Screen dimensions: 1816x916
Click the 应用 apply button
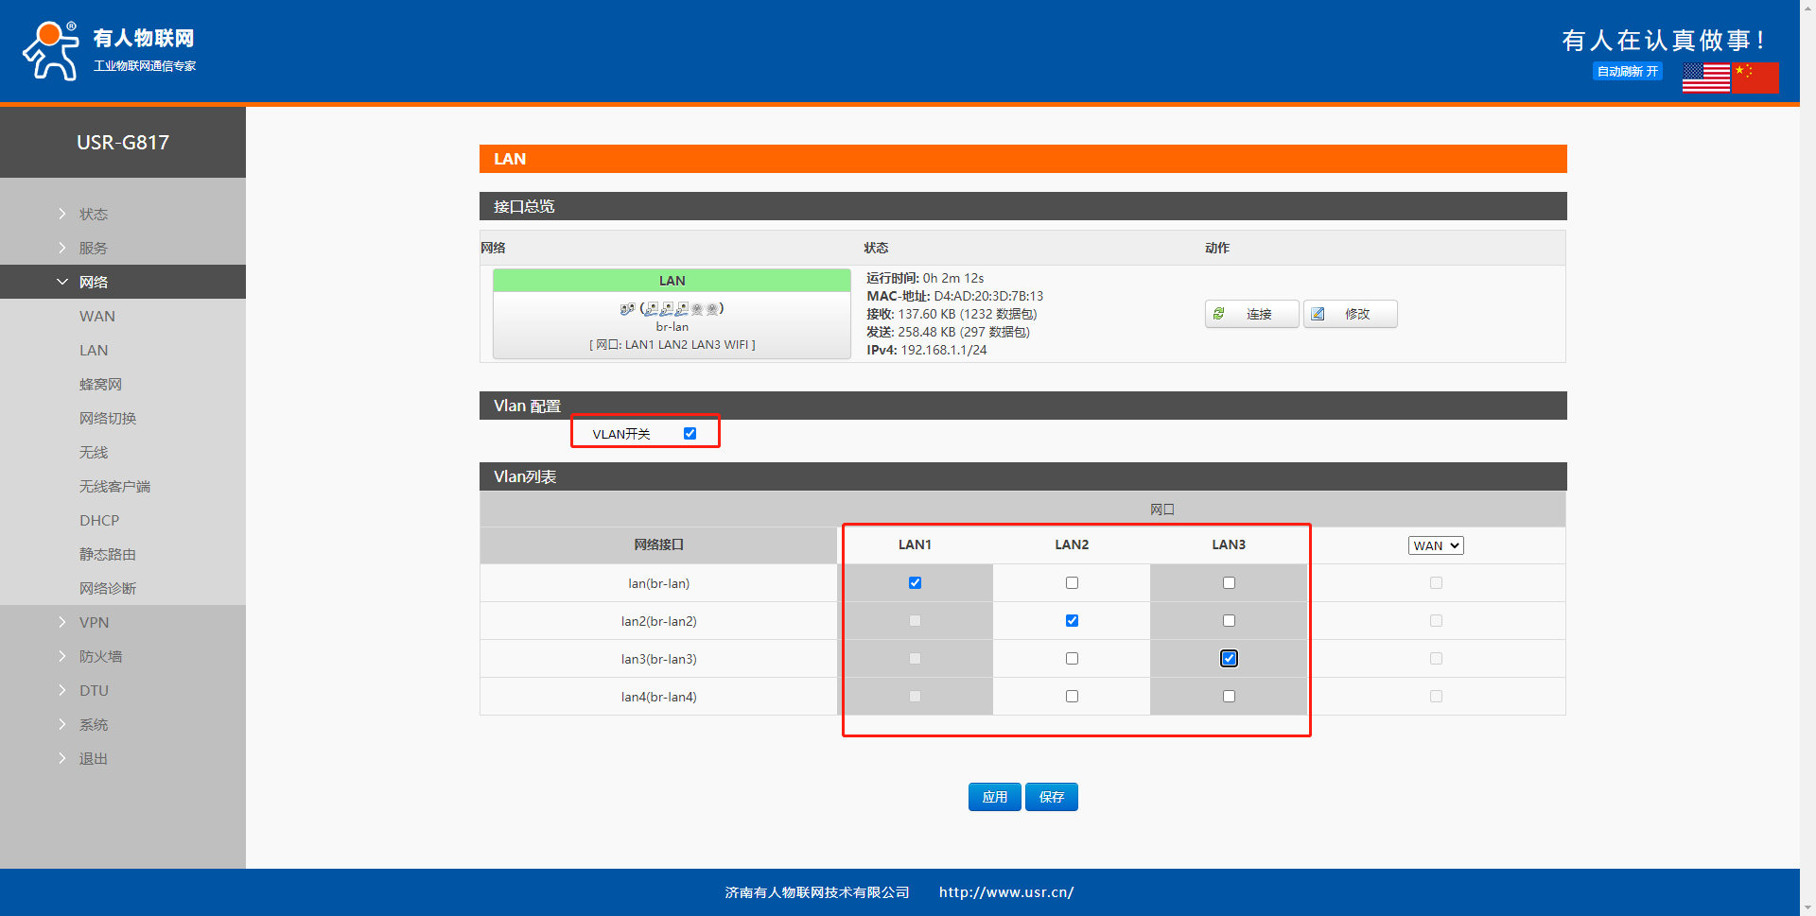pyautogui.click(x=994, y=797)
